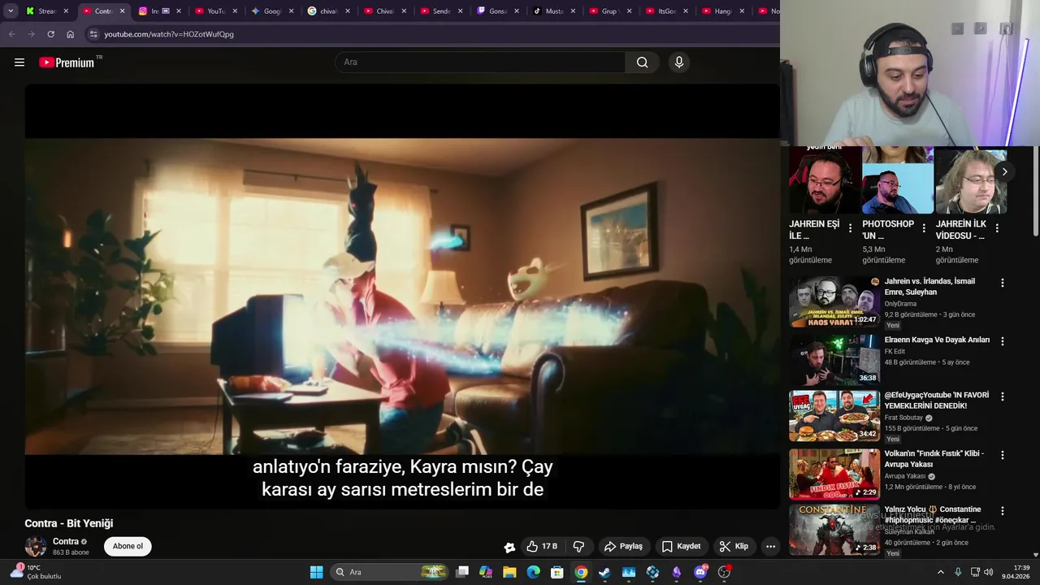Switch to the TikTok 'Musta' tab

coord(548,11)
